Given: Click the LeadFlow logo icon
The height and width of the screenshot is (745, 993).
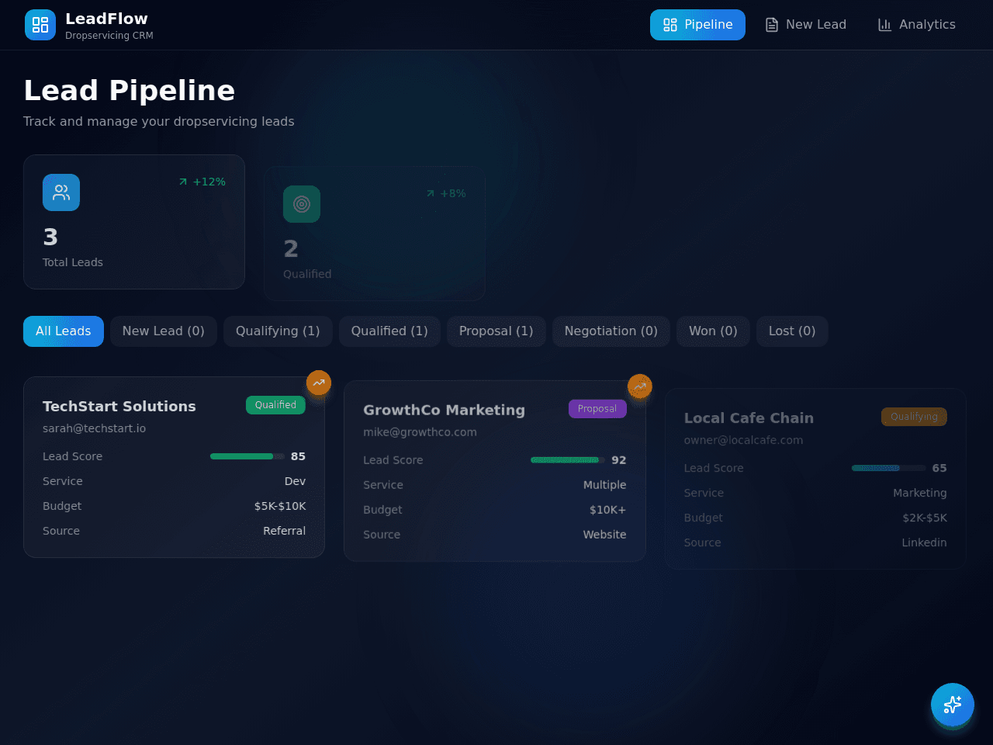Looking at the screenshot, I should coord(40,25).
